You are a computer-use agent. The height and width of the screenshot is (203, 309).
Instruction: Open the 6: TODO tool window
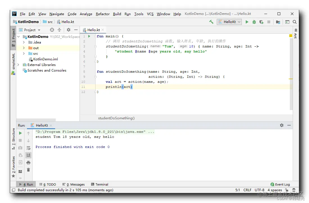48,184
